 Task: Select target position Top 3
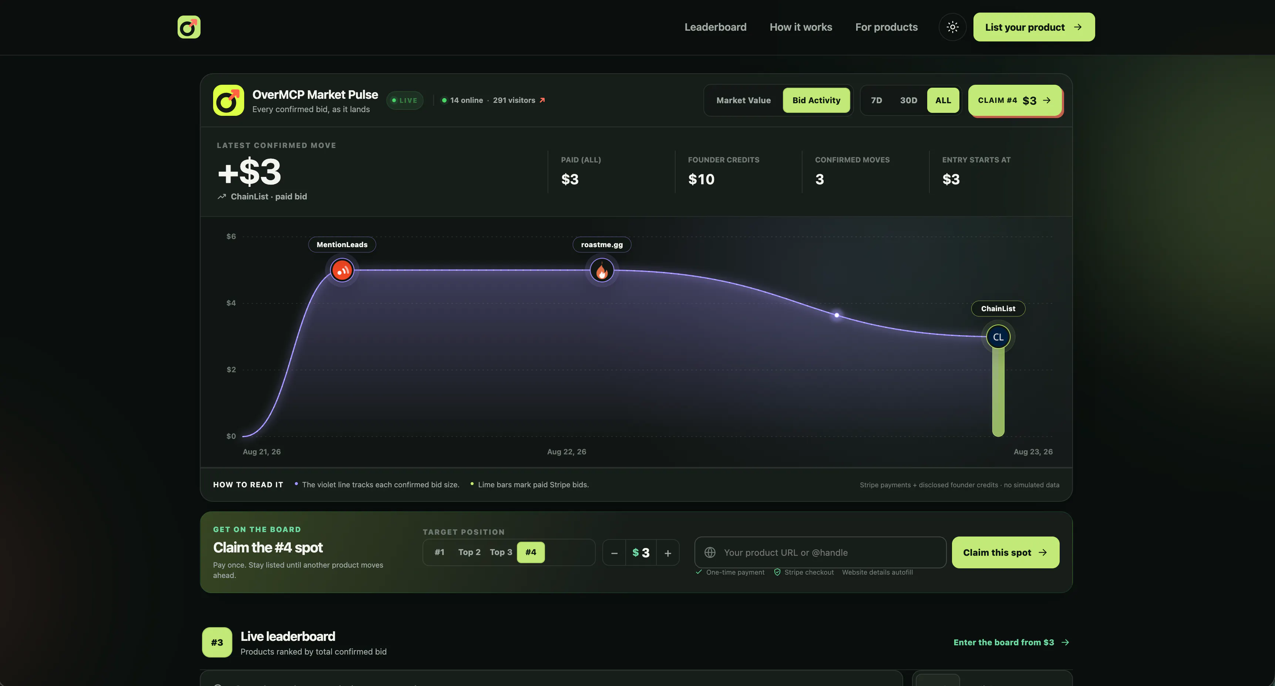point(501,552)
